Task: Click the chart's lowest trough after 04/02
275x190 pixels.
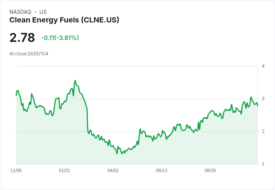Action: pos(117,154)
